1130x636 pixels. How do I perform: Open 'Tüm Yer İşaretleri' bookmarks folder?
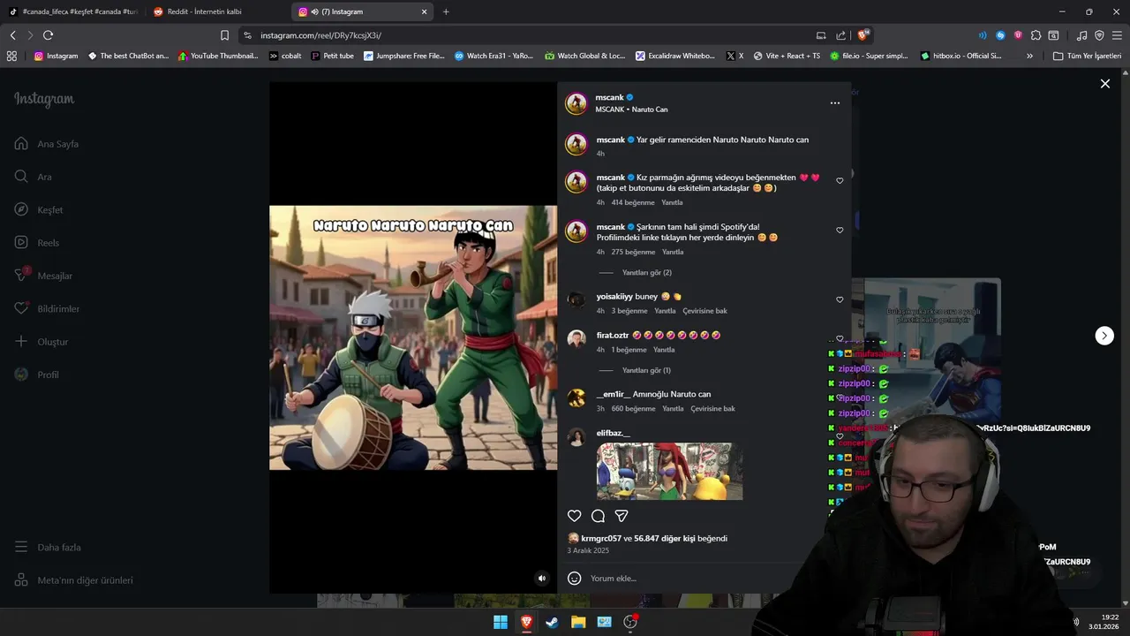[x=1087, y=56]
